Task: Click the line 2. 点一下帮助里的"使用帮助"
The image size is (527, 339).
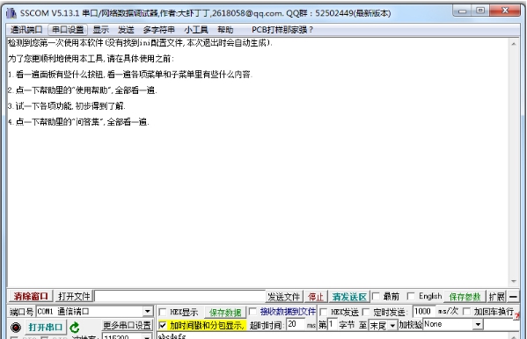Action: [x=83, y=90]
